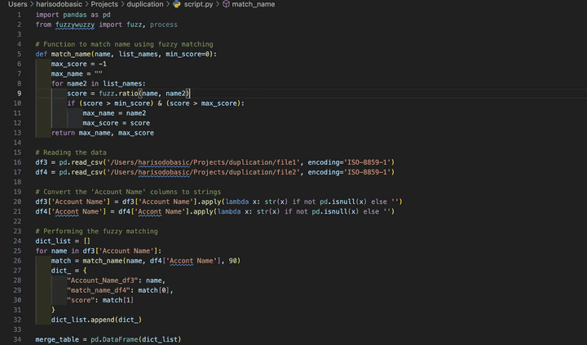The height and width of the screenshot is (345, 587).
Task: Click 'lambda' keyword on line 20
Action: [237, 201]
